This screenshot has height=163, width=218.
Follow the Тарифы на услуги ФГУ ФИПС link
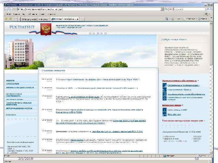[117, 131]
